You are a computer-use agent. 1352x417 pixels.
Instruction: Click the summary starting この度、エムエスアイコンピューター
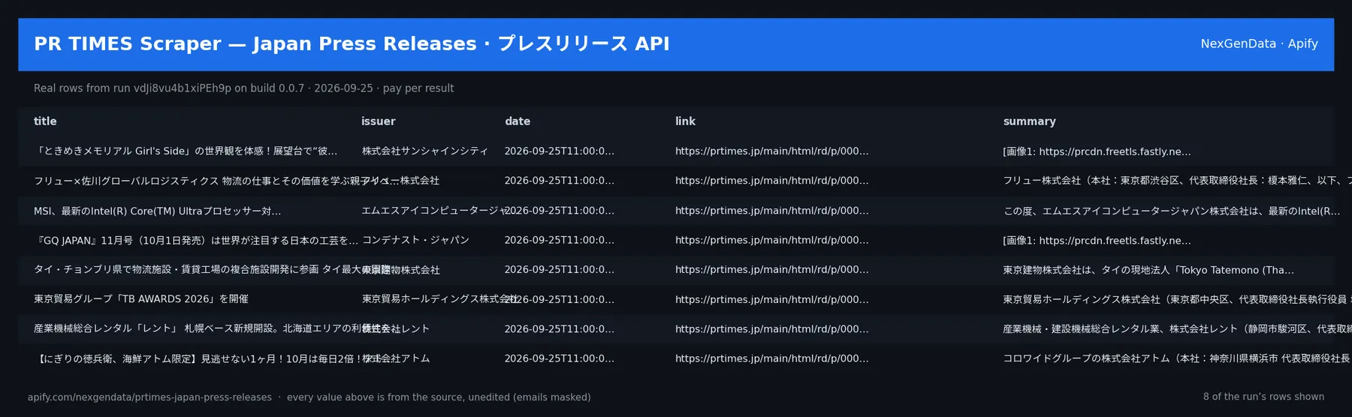coord(1172,211)
